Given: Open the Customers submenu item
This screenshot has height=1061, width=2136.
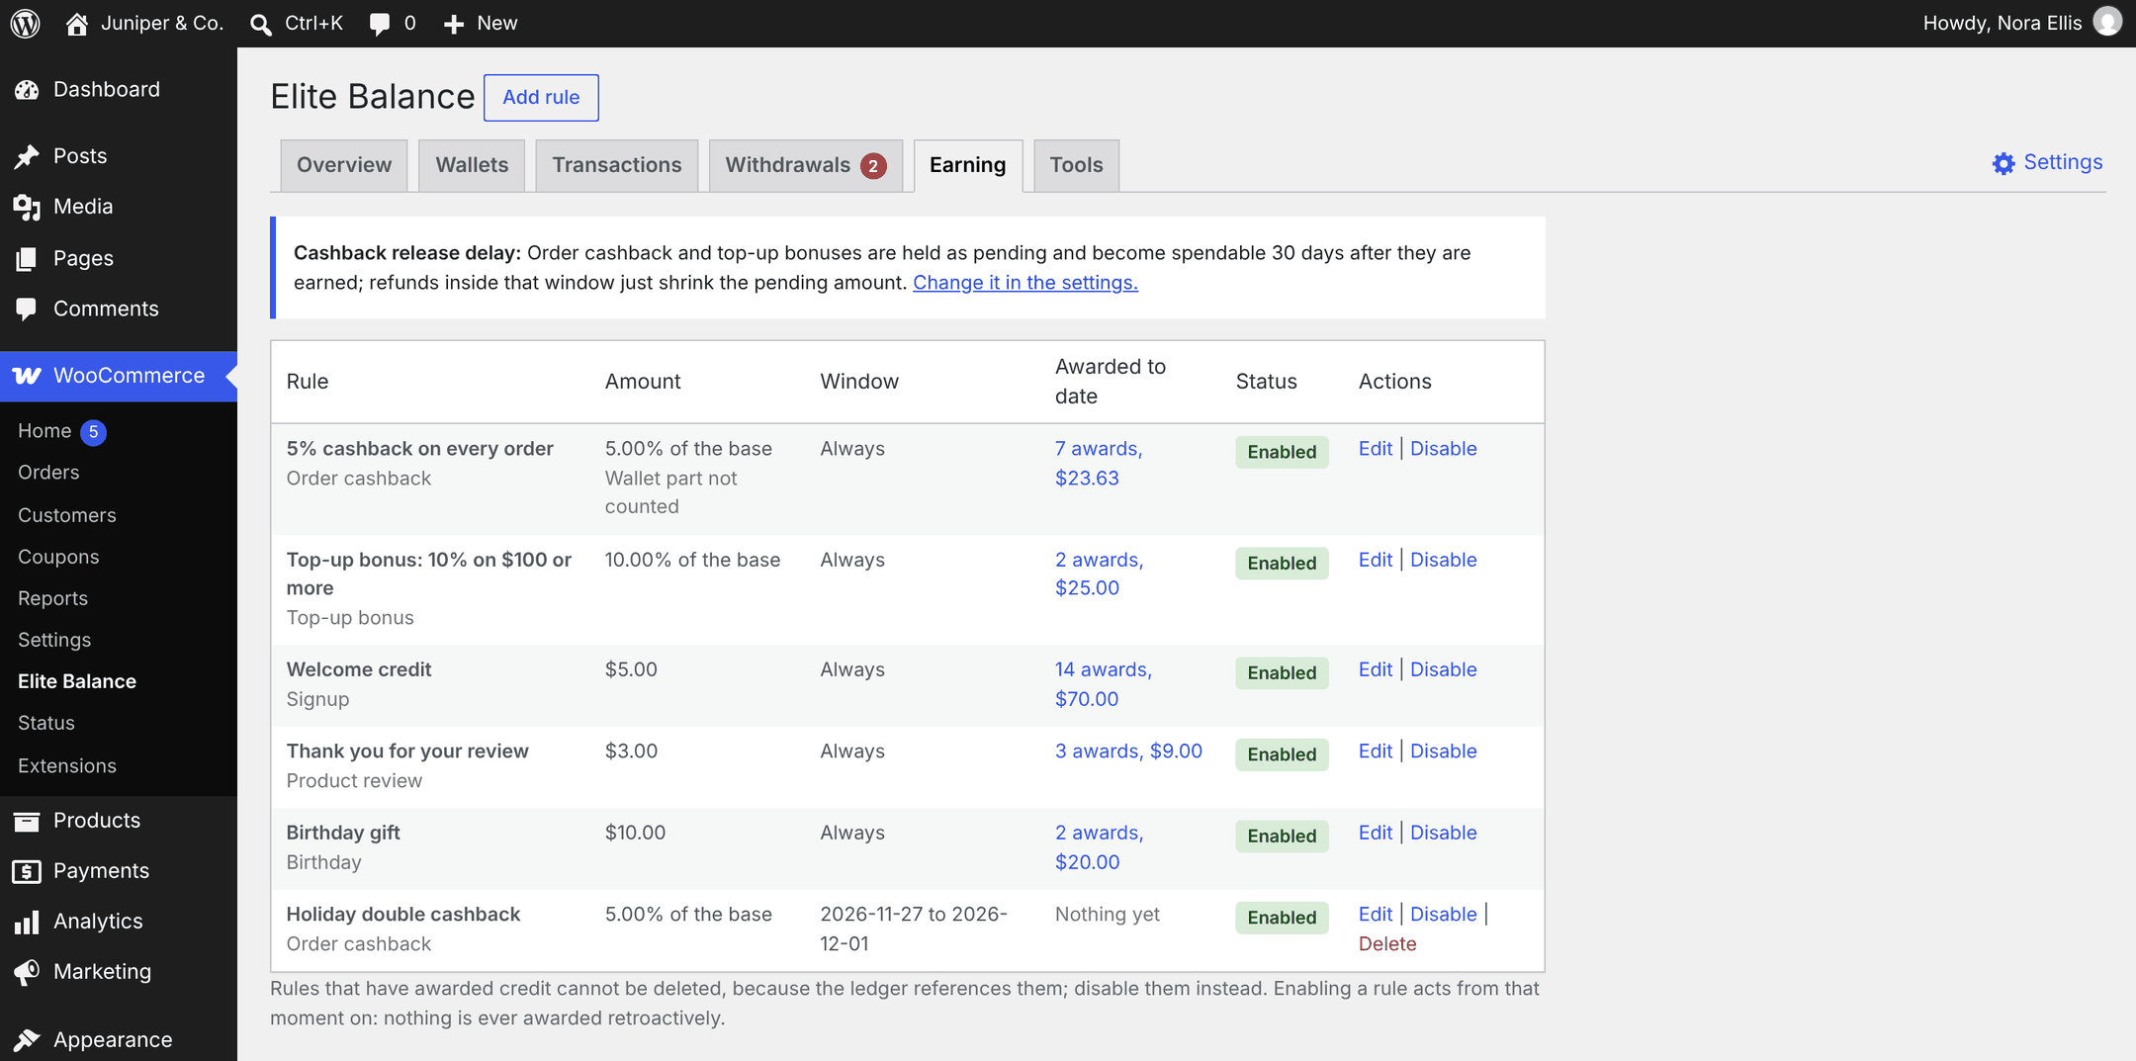Looking at the screenshot, I should pos(67,515).
